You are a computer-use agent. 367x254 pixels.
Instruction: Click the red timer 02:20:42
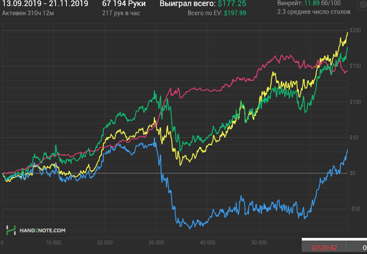[x=324, y=248]
